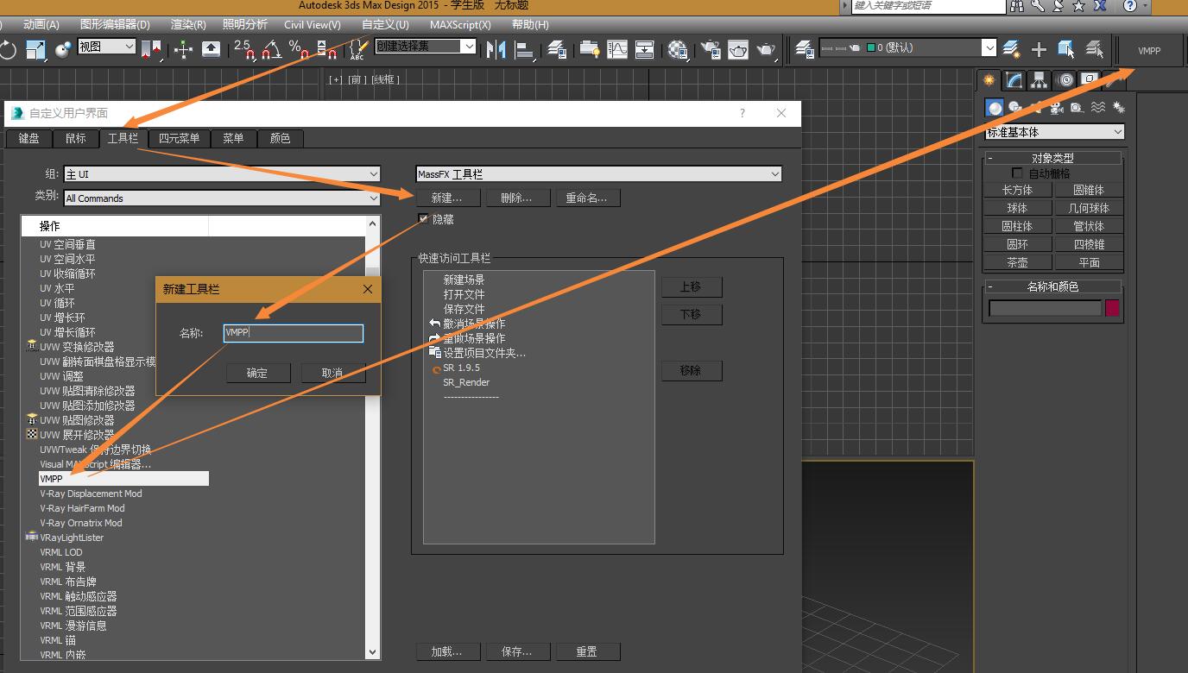The width and height of the screenshot is (1188, 673).
Task: Open the 视图 reference coordinate dropdown
Action: (107, 47)
